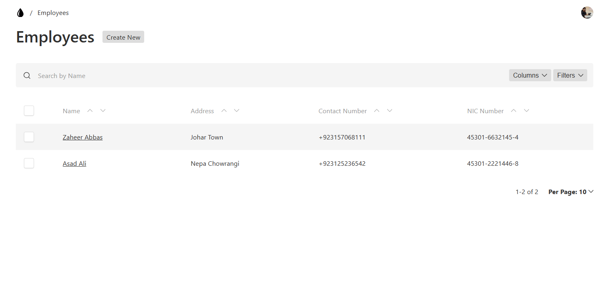Screen dimensions: 616x283
Task: Focus the Search by Name field
Action: point(243,76)
